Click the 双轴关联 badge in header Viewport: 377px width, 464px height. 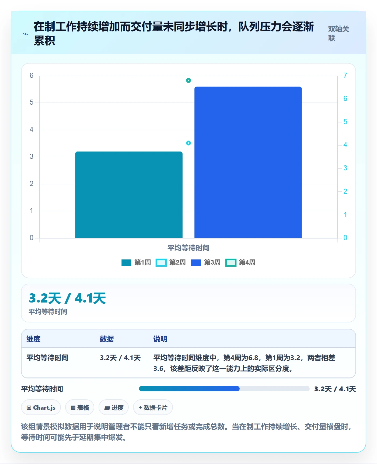click(x=338, y=33)
